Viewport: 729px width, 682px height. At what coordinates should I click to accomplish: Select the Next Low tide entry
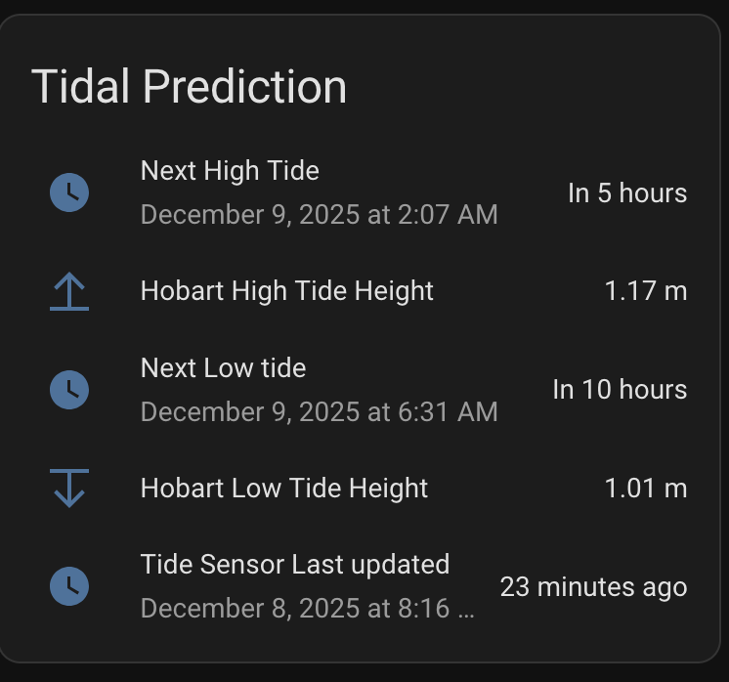pyautogui.click(x=223, y=368)
